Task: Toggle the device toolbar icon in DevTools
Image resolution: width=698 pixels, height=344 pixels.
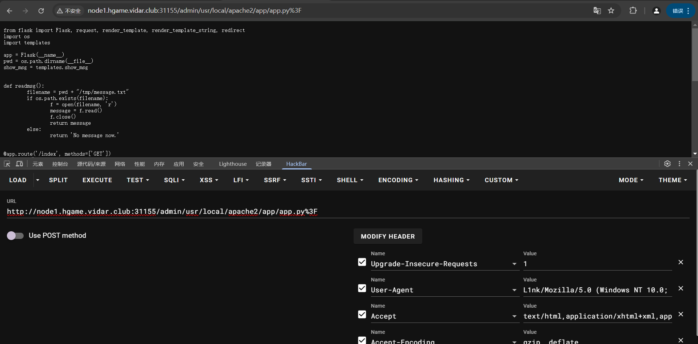Action: (x=19, y=164)
